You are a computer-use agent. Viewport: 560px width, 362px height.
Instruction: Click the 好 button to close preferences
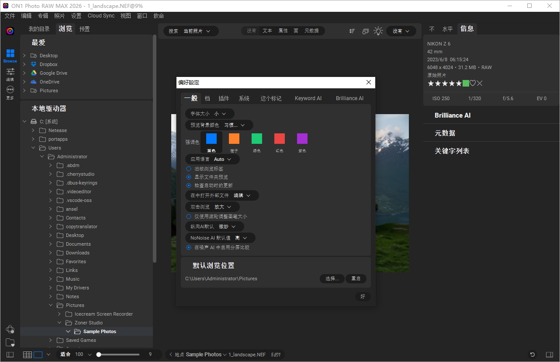coord(363,296)
